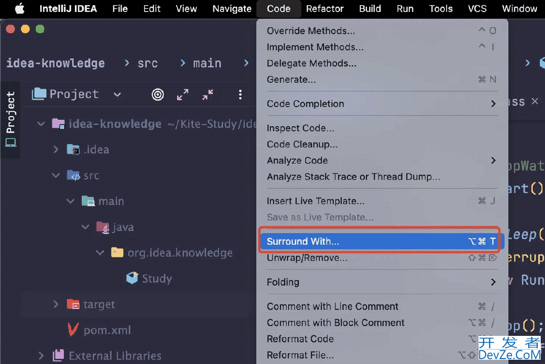
Task: Select Implement Methods… menu entry
Action: click(382, 47)
